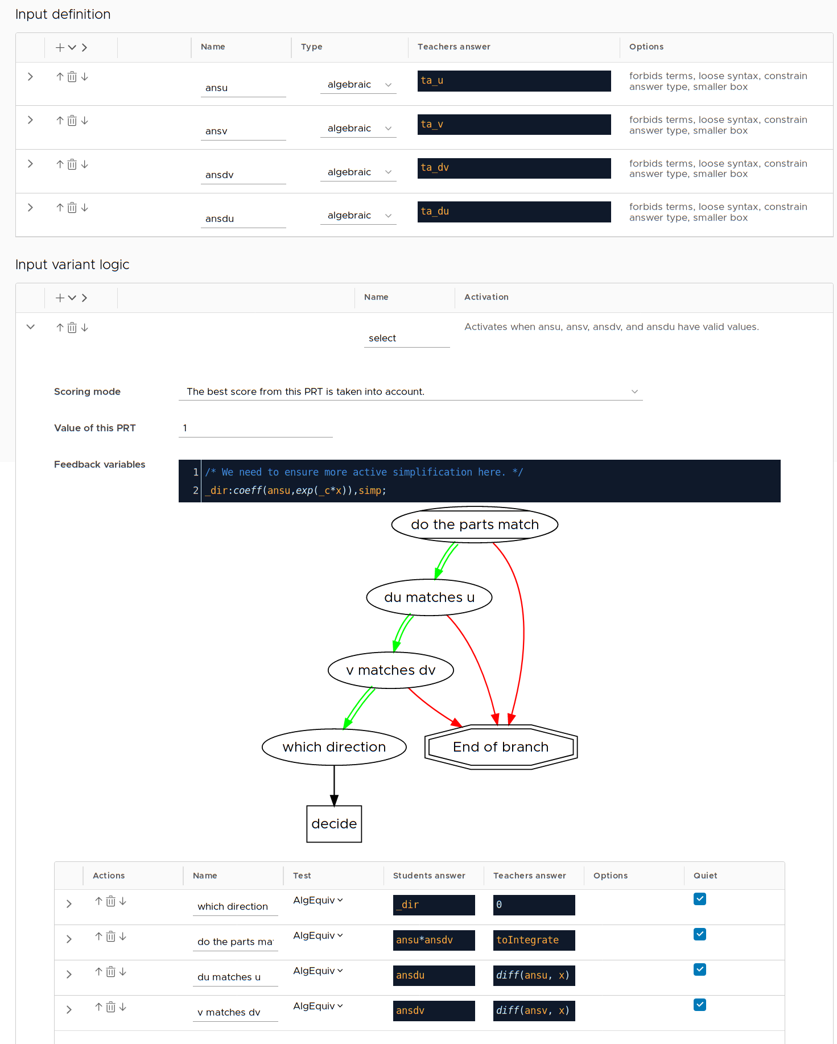Uncheck Quiet for 'which direction' node
Screen dimensions: 837x1044
[x=699, y=899]
